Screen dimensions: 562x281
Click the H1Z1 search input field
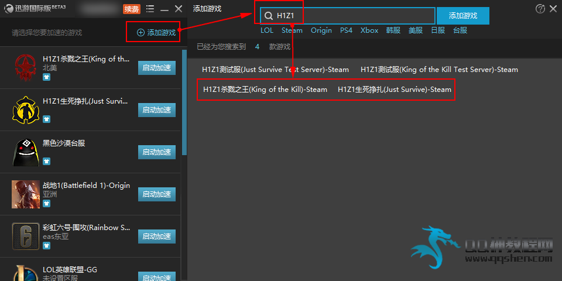(348, 16)
